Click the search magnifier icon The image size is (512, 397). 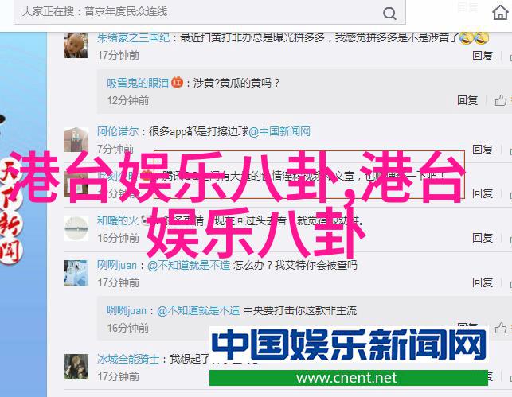click(x=389, y=14)
